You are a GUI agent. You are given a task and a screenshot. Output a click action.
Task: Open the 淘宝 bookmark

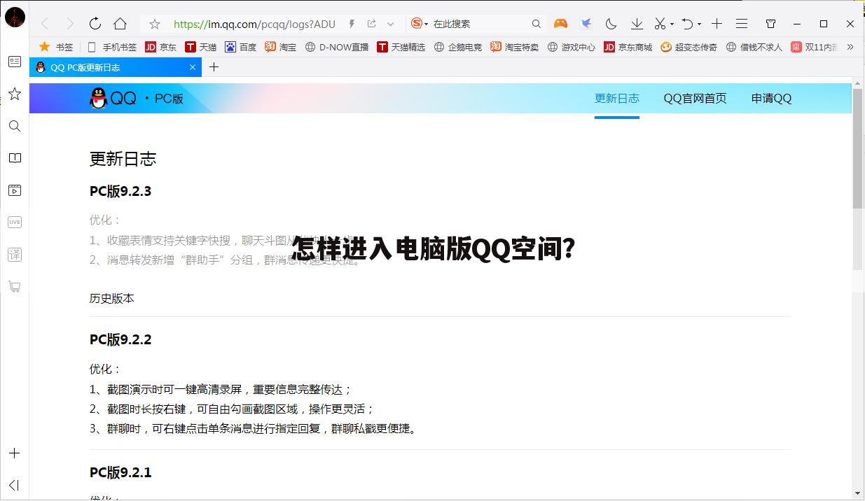280,47
